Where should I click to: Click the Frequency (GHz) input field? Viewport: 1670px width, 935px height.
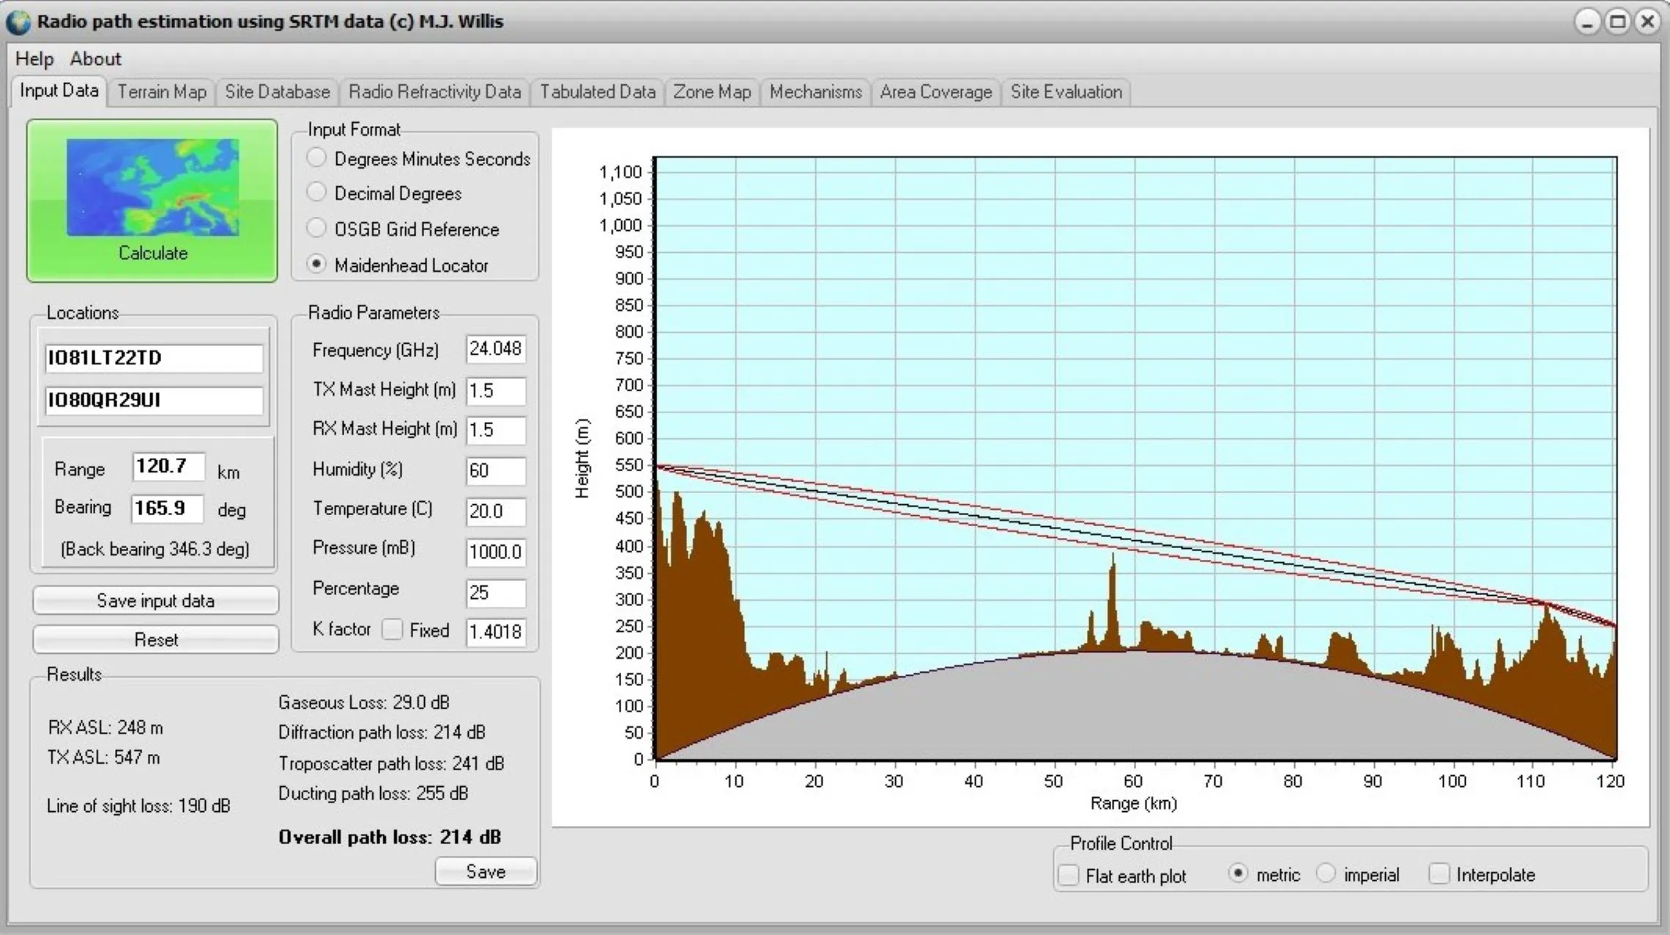pyautogui.click(x=496, y=350)
